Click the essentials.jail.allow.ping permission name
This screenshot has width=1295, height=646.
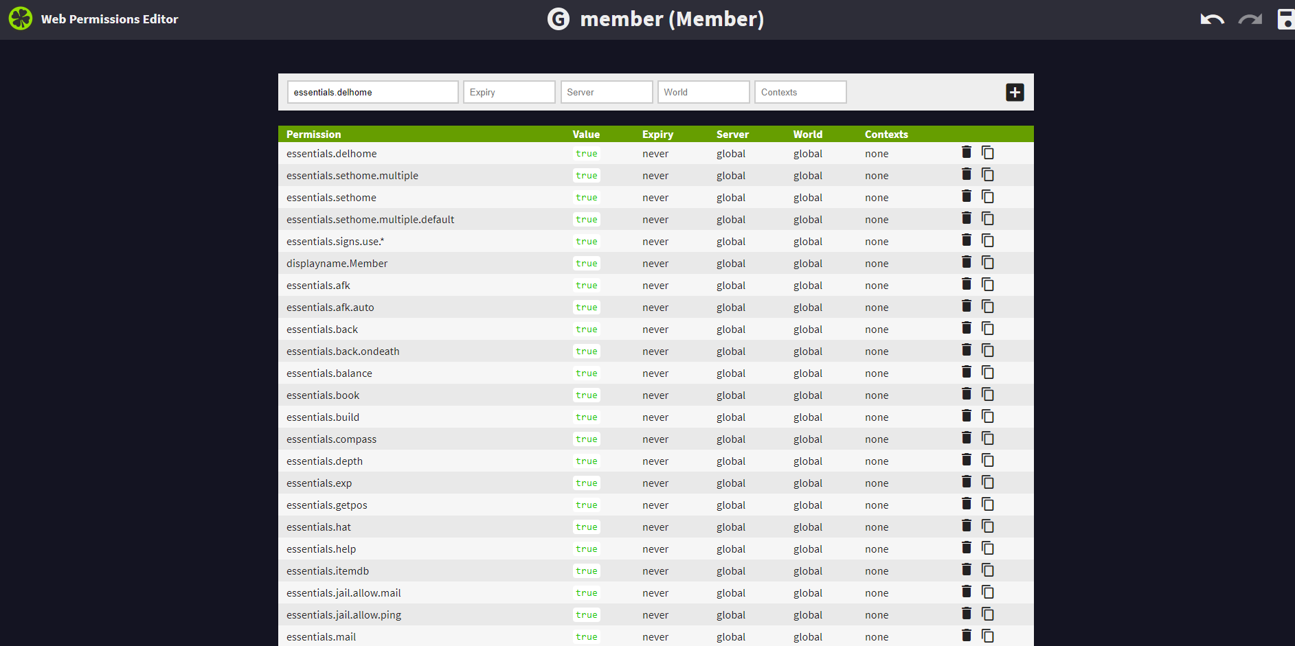344,615
